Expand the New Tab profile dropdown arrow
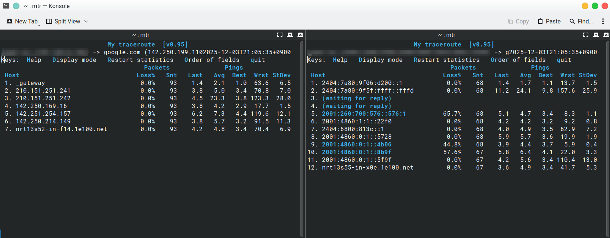 tap(39, 25)
